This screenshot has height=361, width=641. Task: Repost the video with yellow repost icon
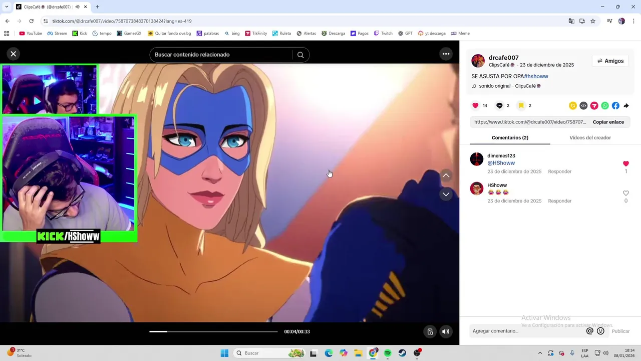573,105
